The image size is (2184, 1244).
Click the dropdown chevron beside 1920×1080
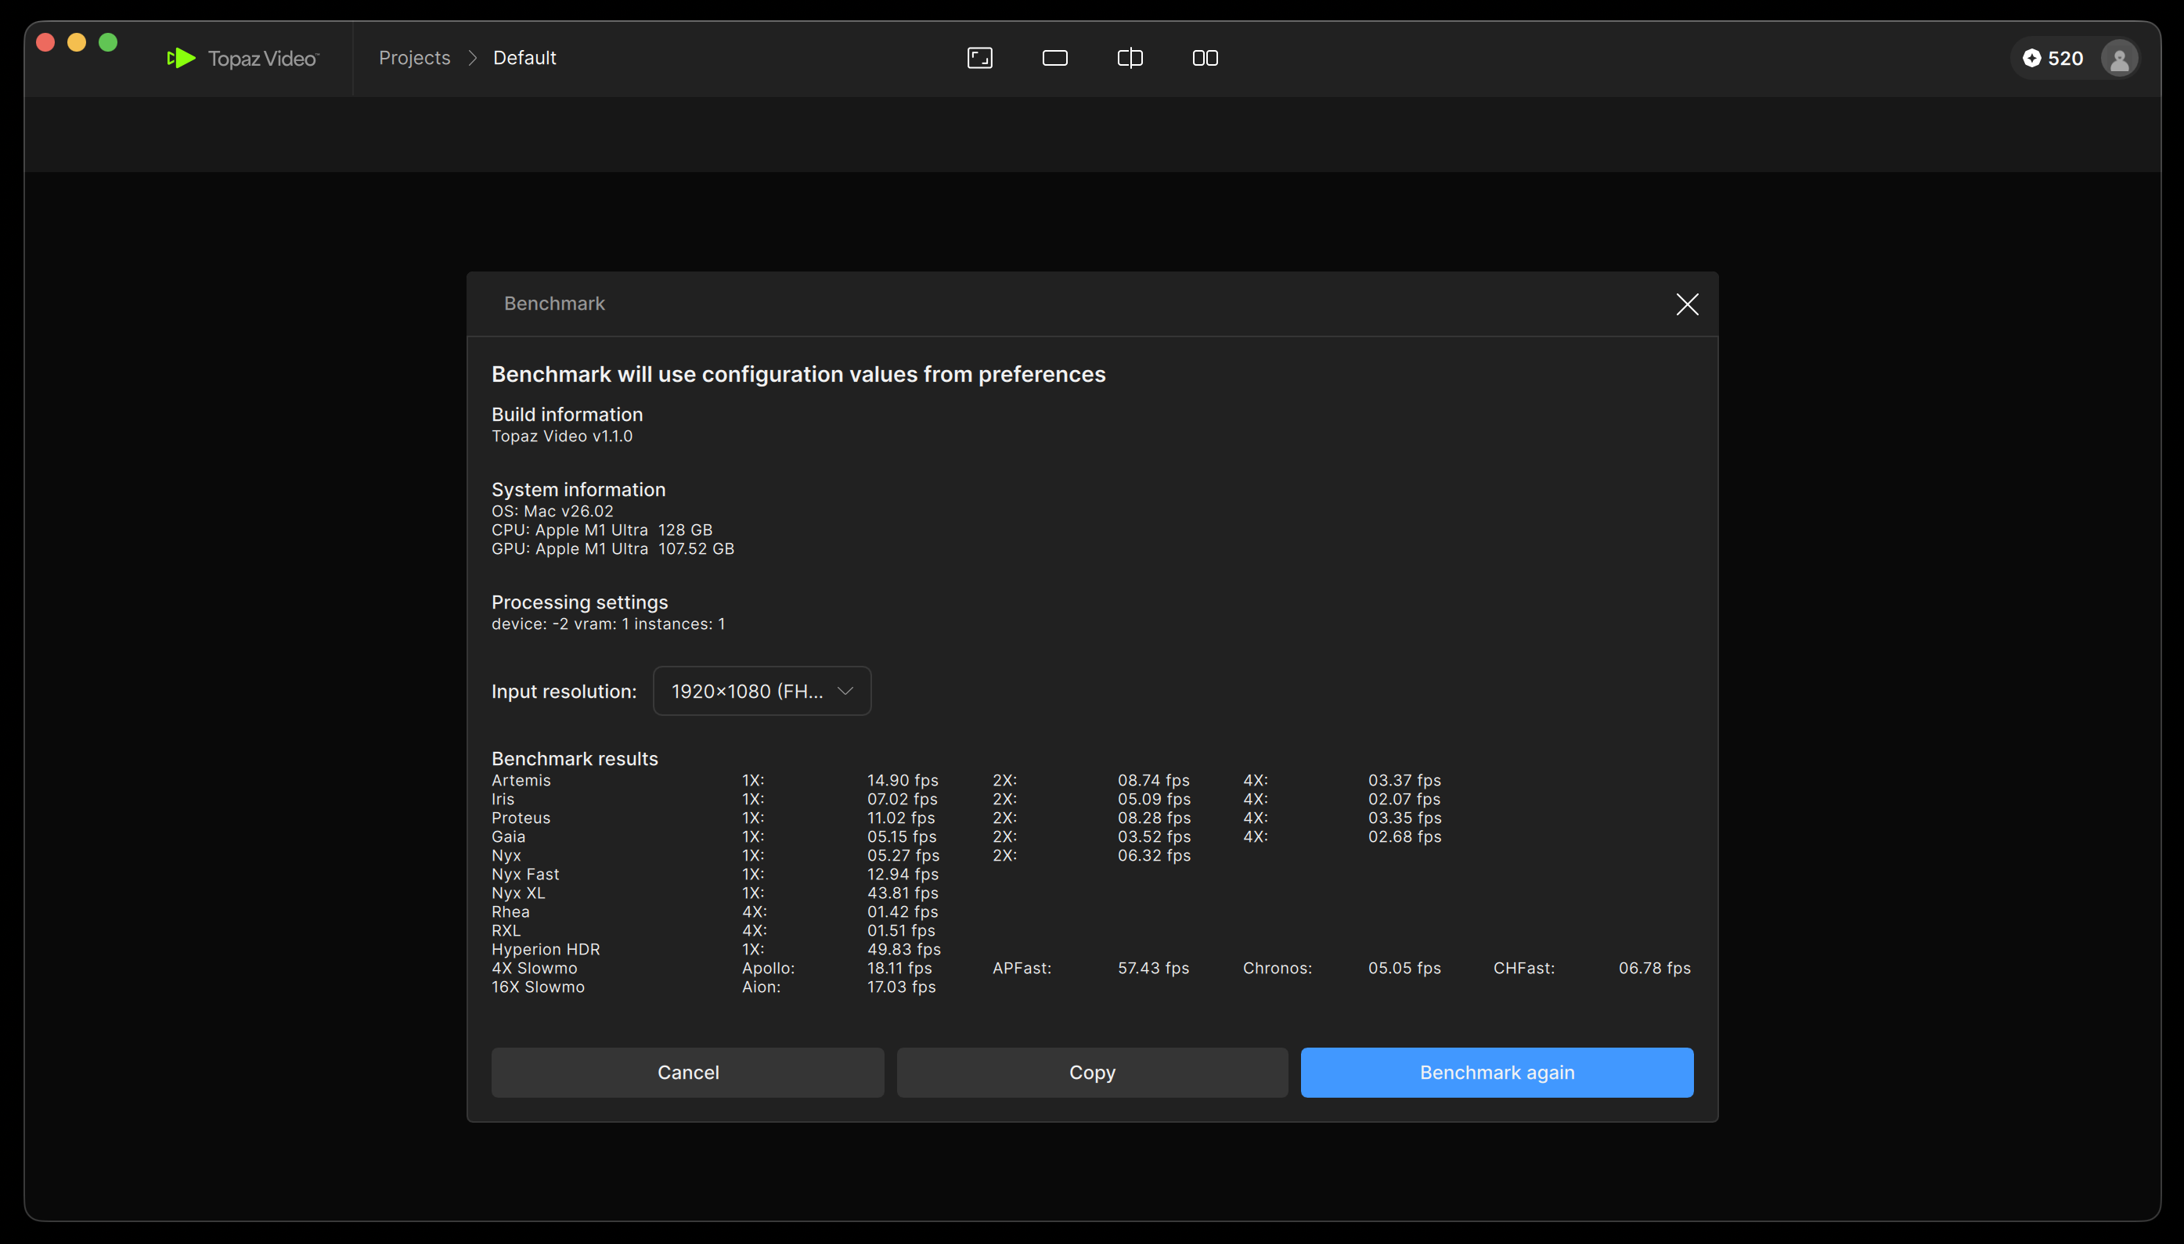click(845, 691)
